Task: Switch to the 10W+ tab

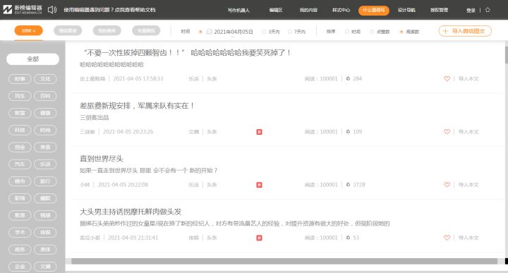Action: (28, 31)
